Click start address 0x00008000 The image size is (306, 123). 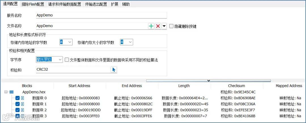[x=80, y=104]
